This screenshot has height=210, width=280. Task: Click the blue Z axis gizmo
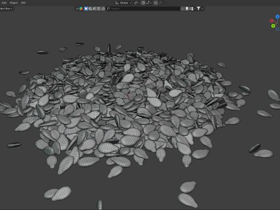[x=278, y=17]
